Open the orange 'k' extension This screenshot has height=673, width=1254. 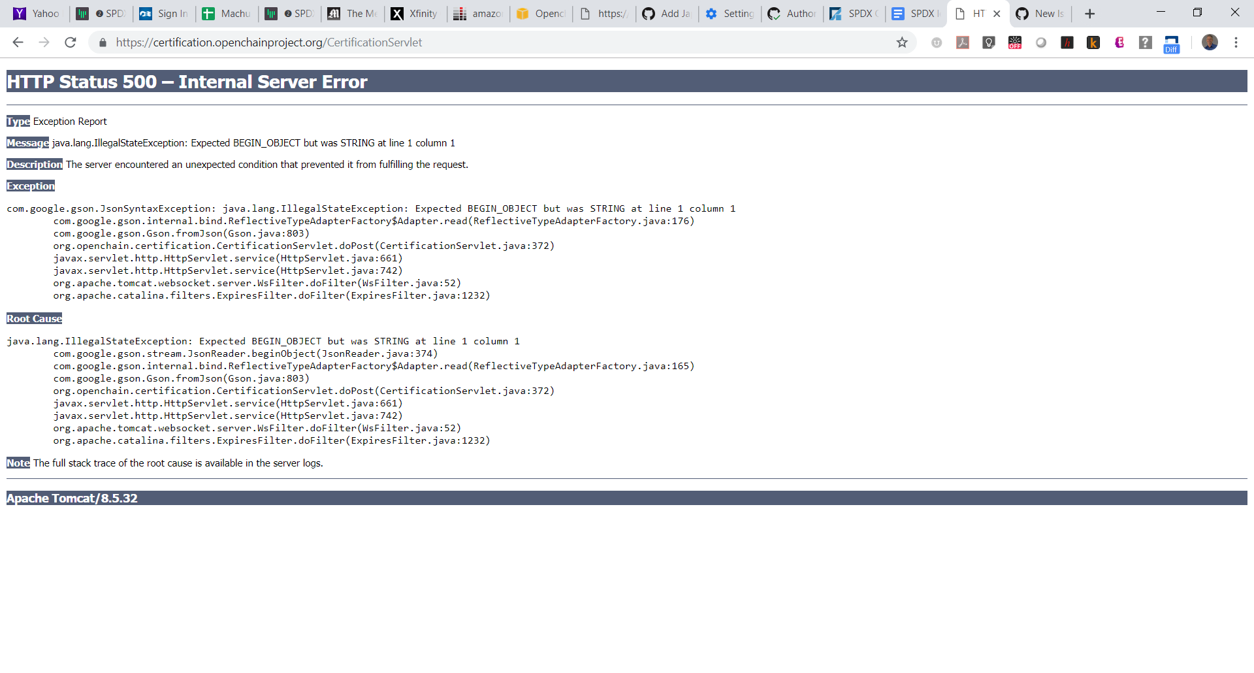[1093, 42]
